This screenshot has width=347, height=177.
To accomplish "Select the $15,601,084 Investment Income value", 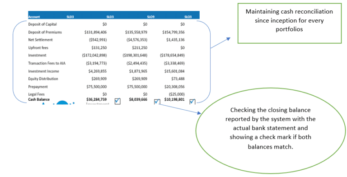I will click(x=174, y=71).
